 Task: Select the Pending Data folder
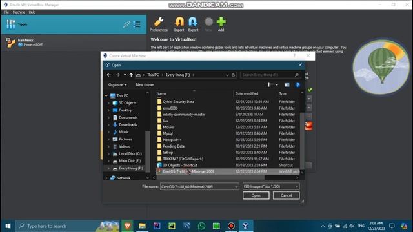coord(174,146)
